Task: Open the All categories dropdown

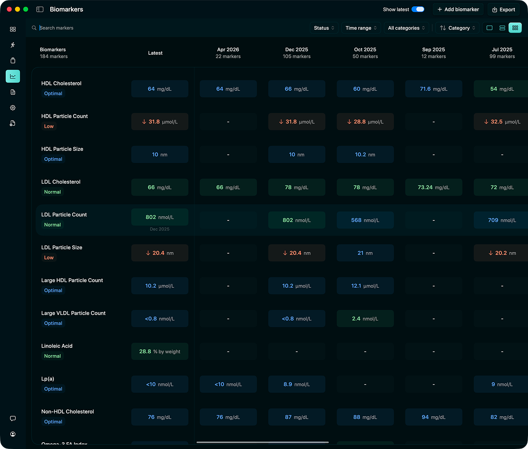Action: tap(406, 28)
